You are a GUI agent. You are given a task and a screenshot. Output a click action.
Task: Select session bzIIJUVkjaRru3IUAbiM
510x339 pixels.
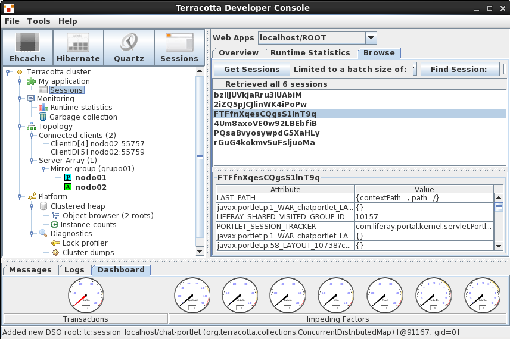click(x=359, y=95)
